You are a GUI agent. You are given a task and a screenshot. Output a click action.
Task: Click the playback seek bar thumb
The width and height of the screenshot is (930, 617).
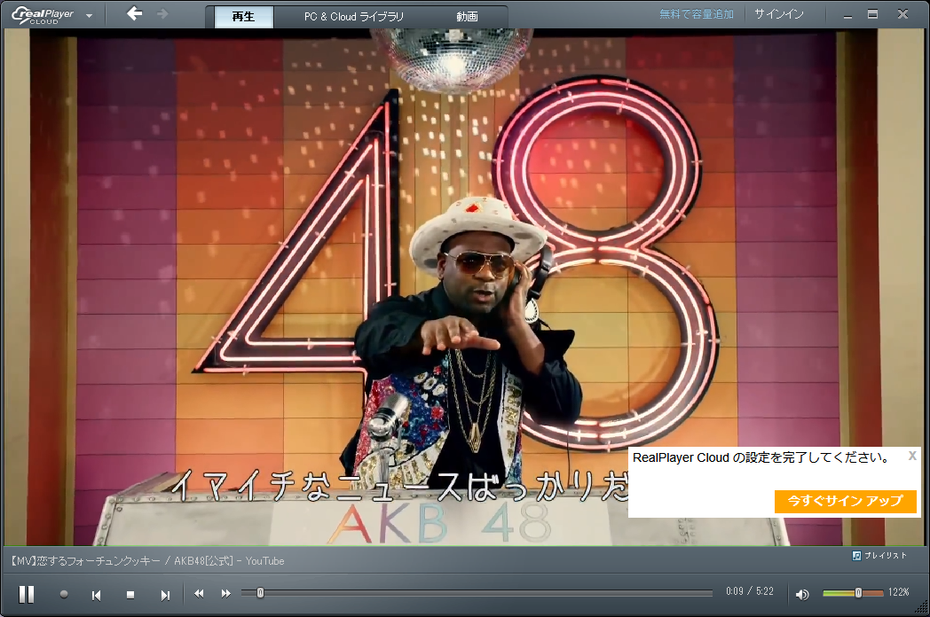click(260, 593)
